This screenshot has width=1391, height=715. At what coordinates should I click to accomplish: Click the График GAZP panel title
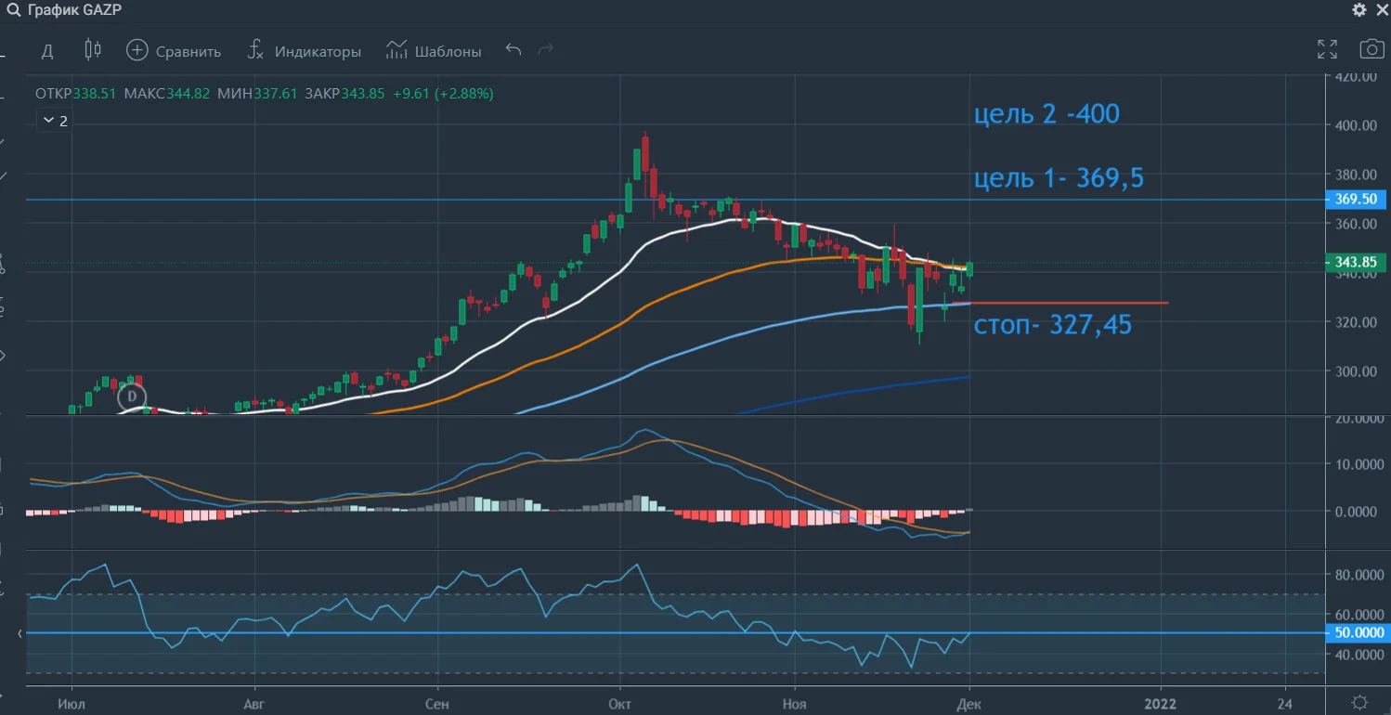75,10
